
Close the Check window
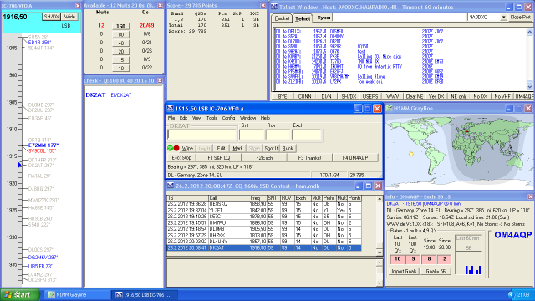(160, 80)
